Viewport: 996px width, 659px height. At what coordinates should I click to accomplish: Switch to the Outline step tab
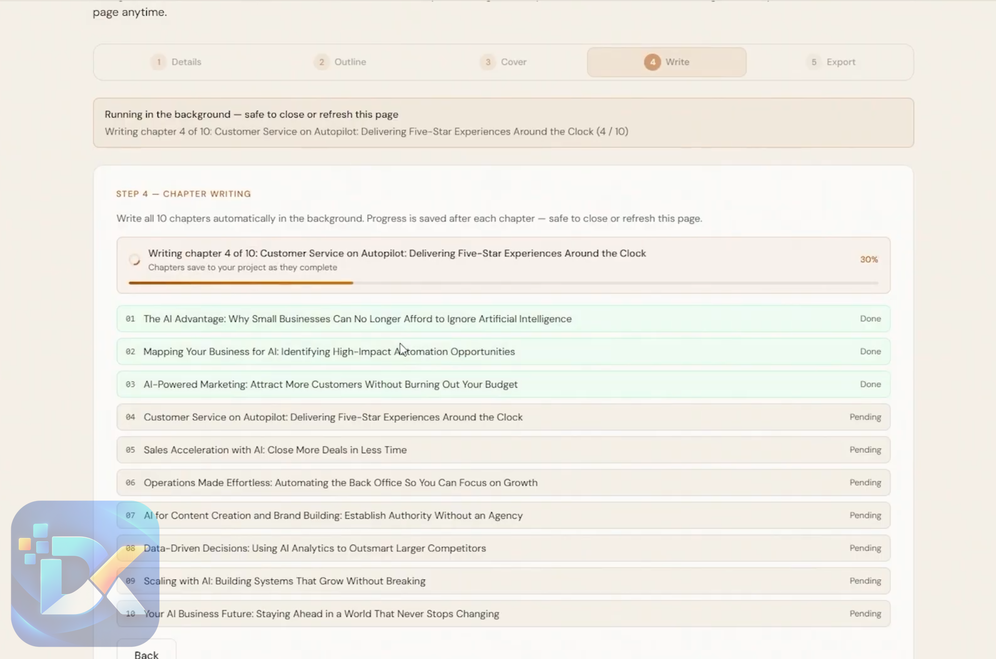tap(340, 62)
